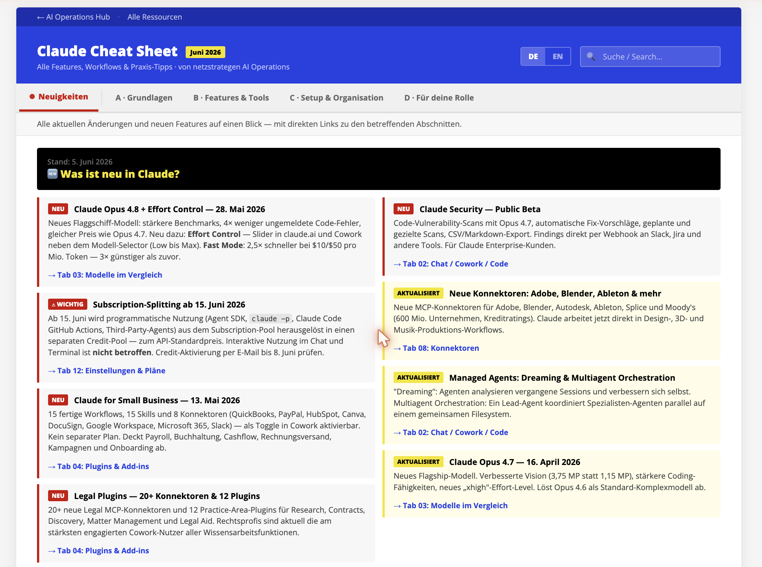Image resolution: width=762 pixels, height=567 pixels.
Task: Click the Juni 2026 badge
Action: pyautogui.click(x=205, y=52)
